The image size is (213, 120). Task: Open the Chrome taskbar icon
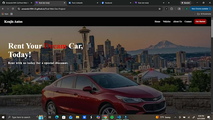click(x=105, y=117)
